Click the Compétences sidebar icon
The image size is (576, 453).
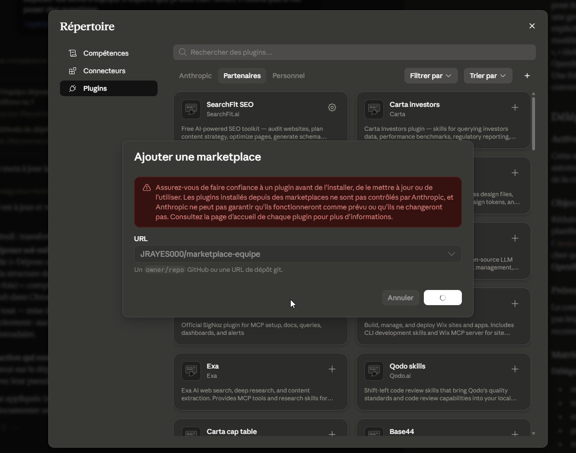click(73, 53)
